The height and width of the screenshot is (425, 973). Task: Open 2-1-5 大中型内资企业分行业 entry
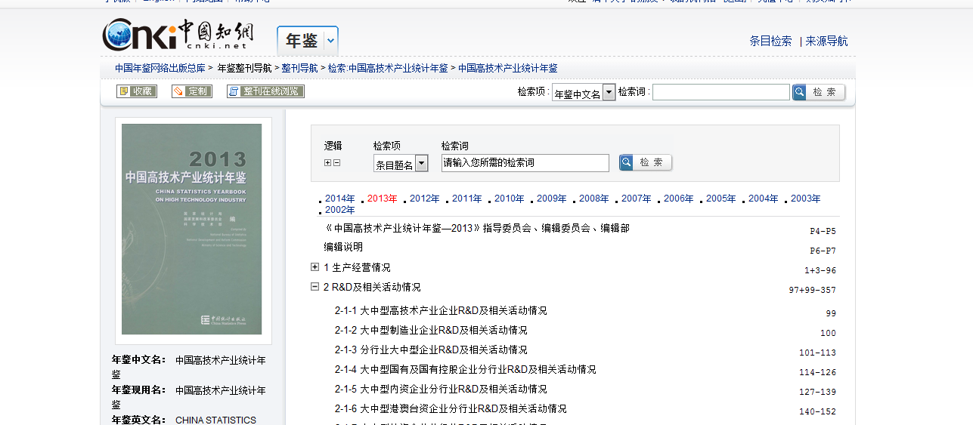[x=441, y=389]
